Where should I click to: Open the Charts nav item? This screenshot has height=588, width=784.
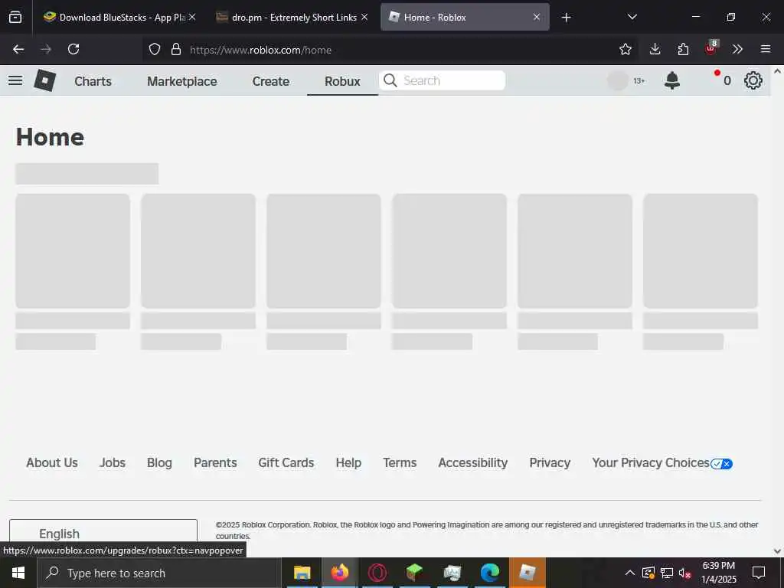[93, 81]
